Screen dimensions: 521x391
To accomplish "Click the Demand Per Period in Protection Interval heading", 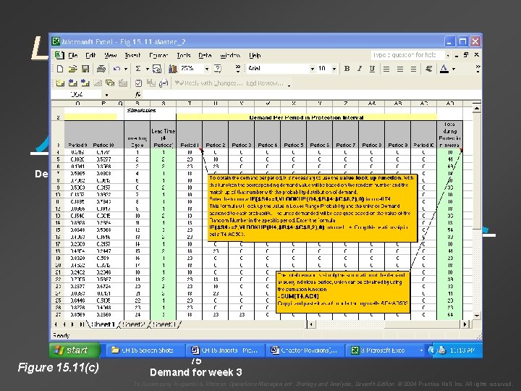I will click(306, 117).
